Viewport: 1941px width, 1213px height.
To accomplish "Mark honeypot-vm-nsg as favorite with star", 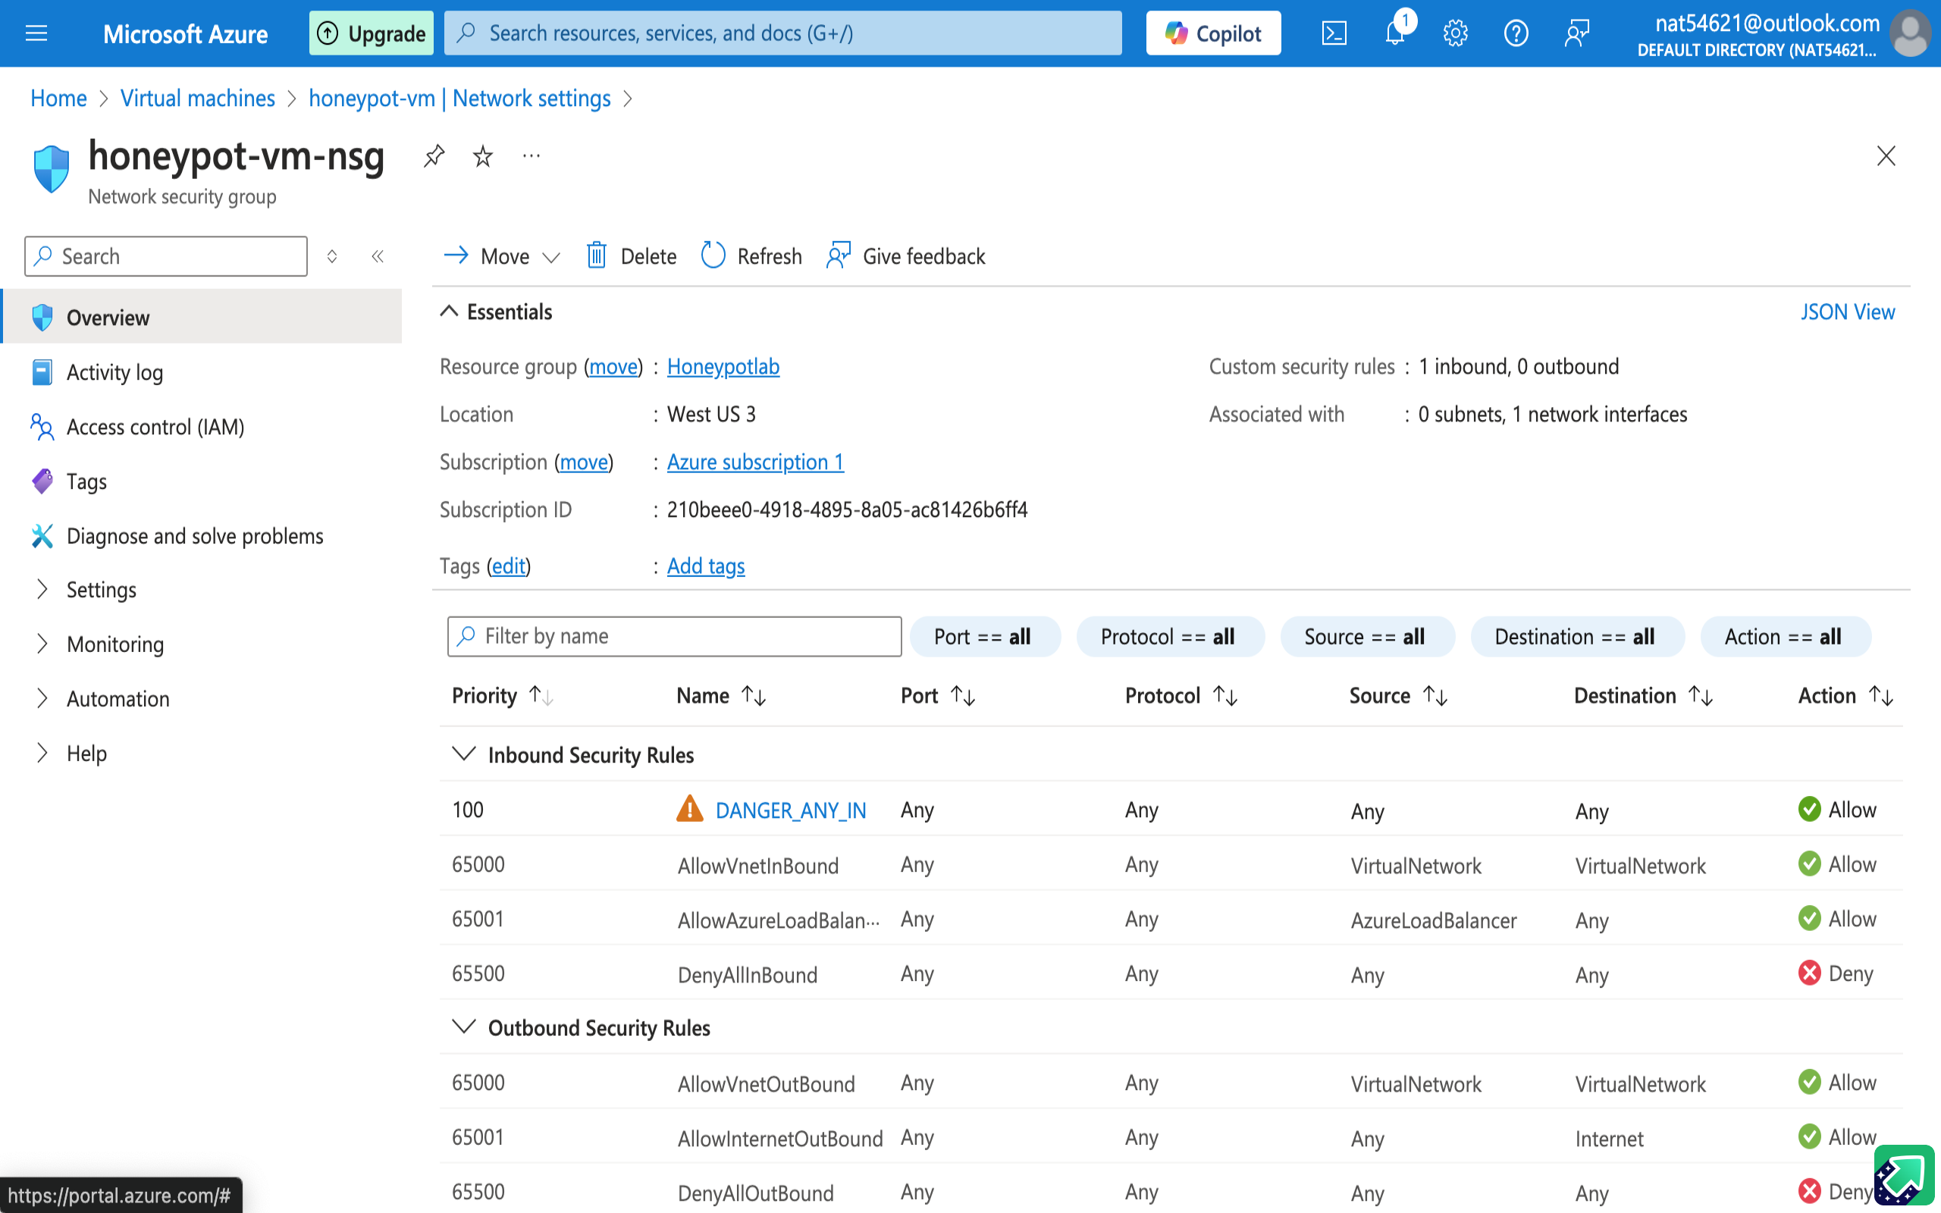I will point(482,155).
